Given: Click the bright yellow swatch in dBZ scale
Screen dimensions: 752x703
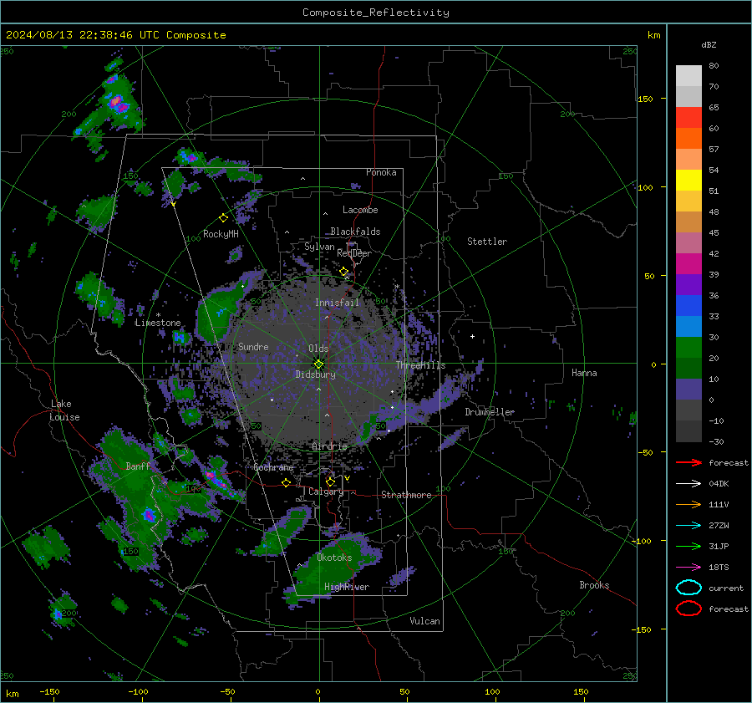Looking at the screenshot, I should tap(688, 181).
